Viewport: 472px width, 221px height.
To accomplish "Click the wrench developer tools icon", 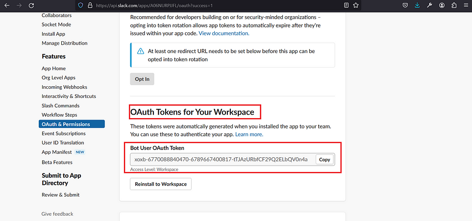I will (429, 5).
